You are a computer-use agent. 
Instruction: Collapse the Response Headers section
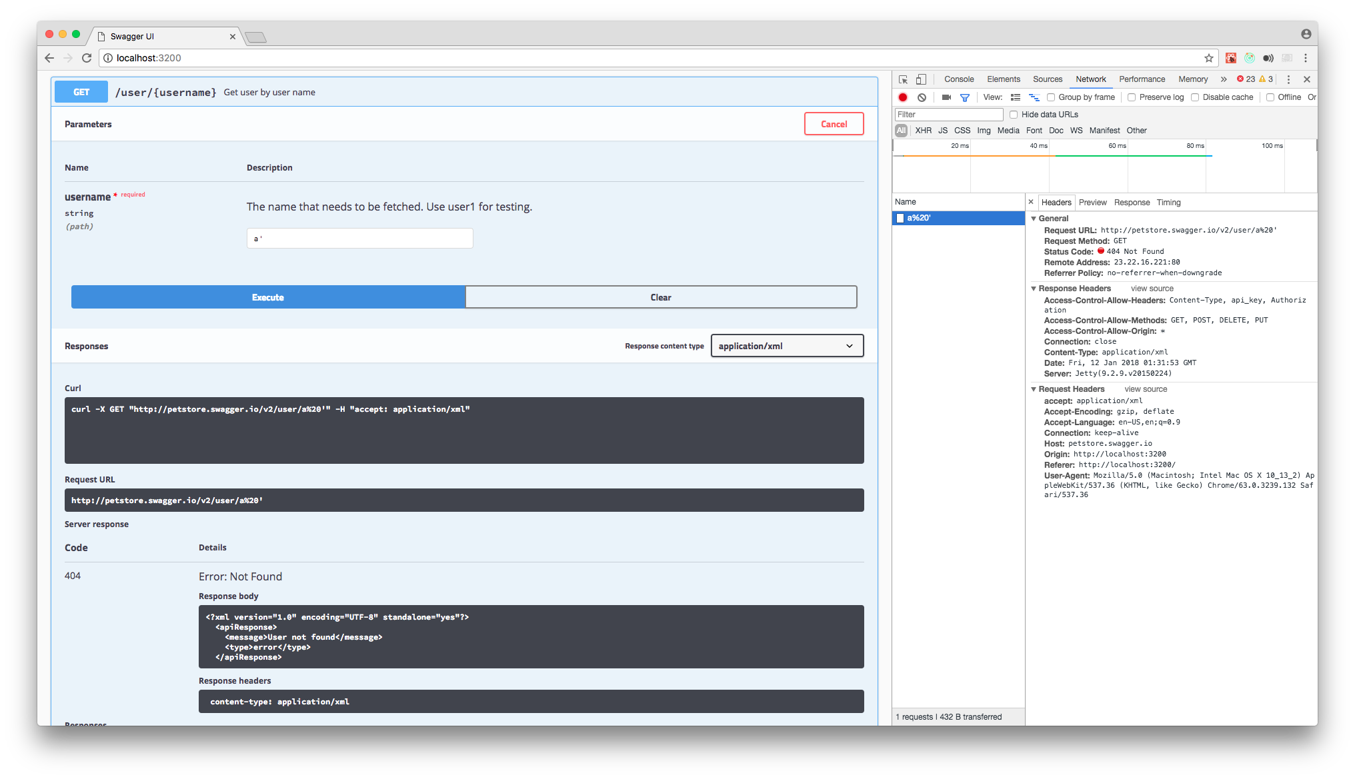coord(1034,289)
